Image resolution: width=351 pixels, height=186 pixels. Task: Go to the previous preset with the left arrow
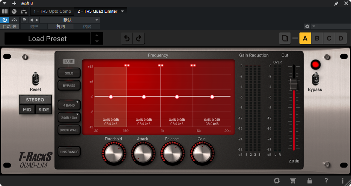(x=31, y=20)
